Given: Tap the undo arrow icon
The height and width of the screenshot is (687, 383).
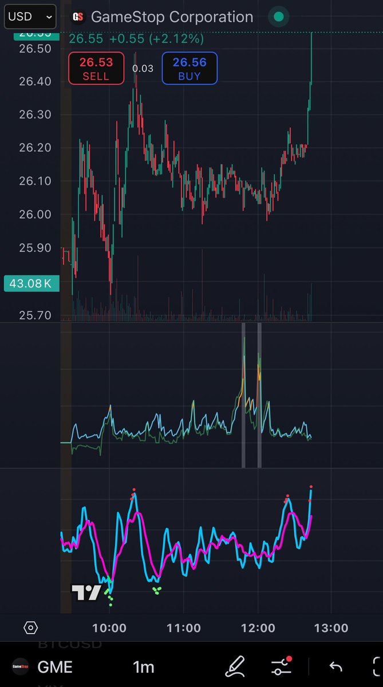Looking at the screenshot, I should point(335,667).
